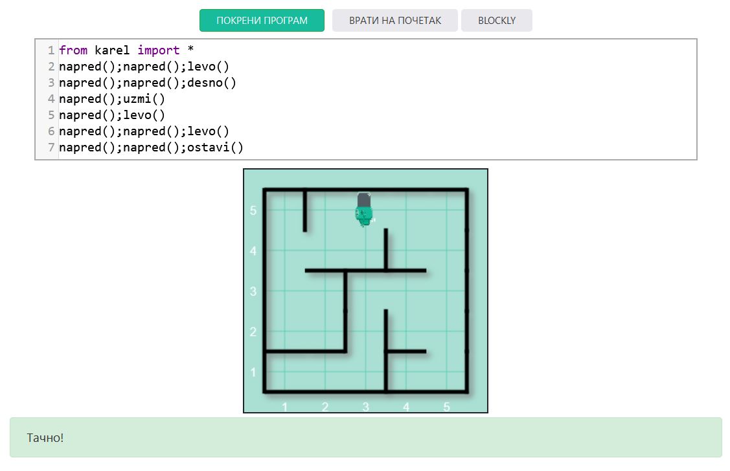This screenshot has width=730, height=471.
Task: Click the levo() call on line 2
Action: click(x=209, y=67)
